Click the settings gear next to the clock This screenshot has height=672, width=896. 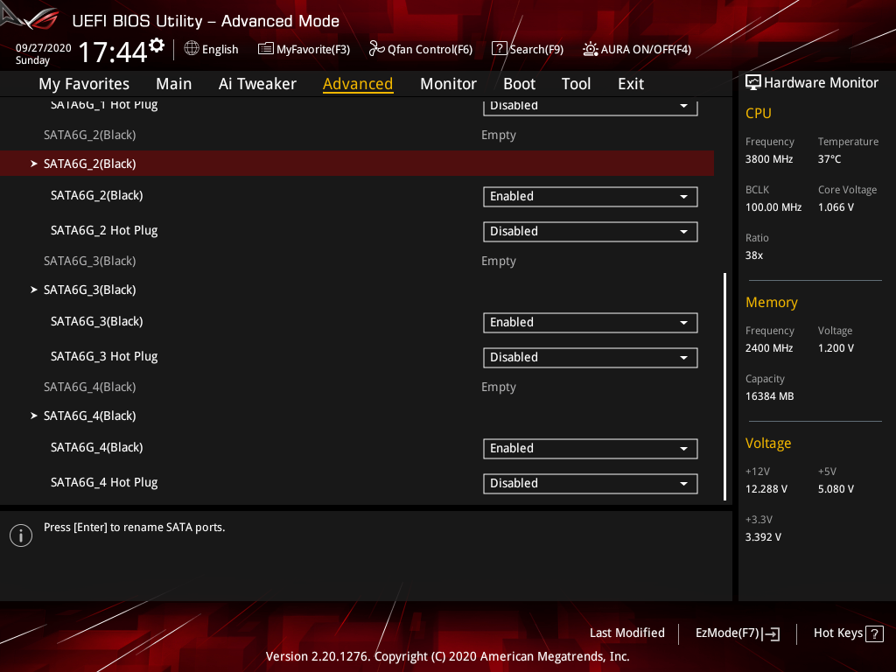pyautogui.click(x=157, y=45)
